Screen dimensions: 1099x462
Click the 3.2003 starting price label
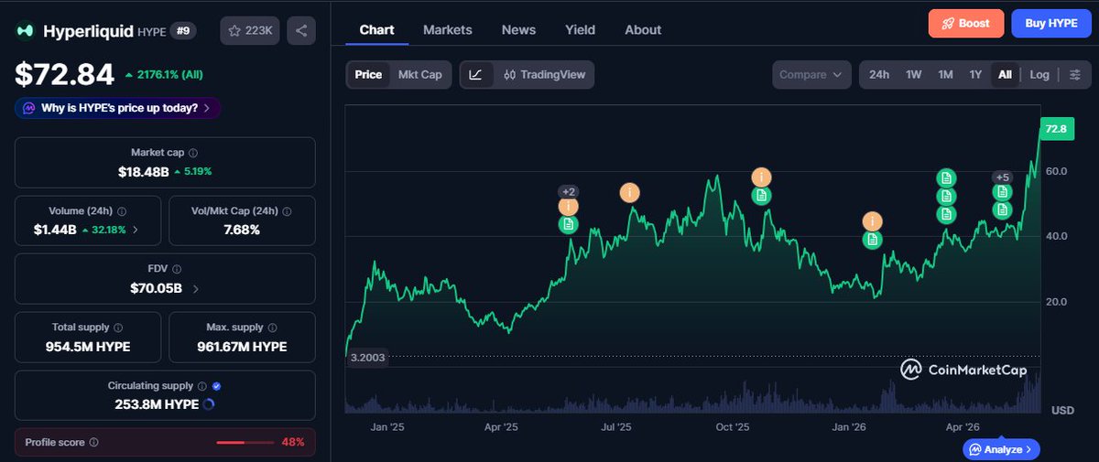pos(366,358)
